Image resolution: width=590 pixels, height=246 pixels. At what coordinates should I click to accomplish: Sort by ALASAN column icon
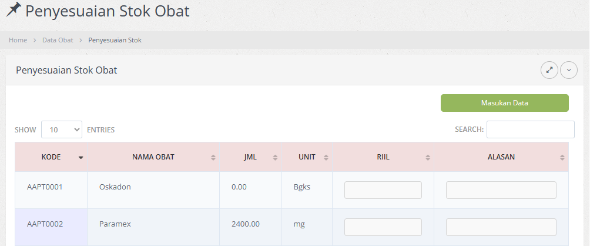point(562,158)
